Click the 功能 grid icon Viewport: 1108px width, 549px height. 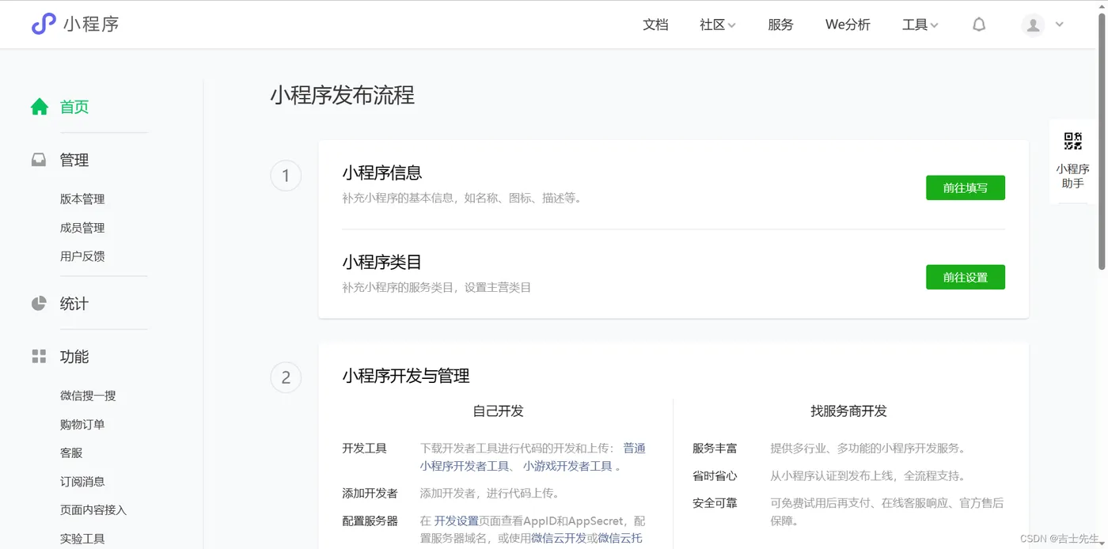coord(39,357)
